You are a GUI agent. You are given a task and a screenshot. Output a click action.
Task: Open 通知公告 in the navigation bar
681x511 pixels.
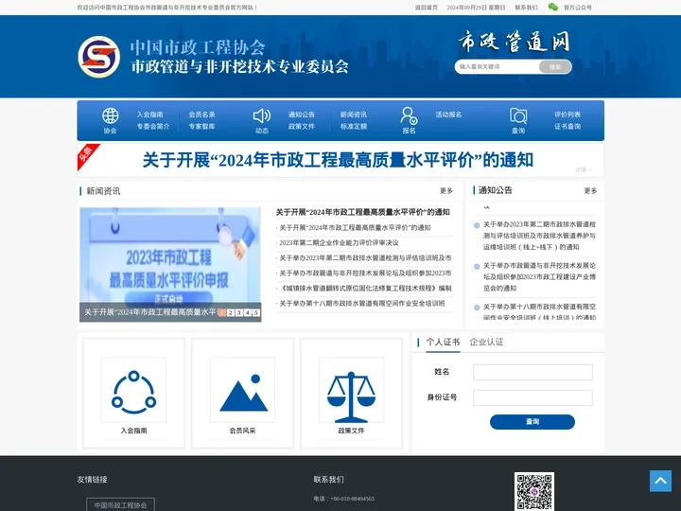coord(302,115)
